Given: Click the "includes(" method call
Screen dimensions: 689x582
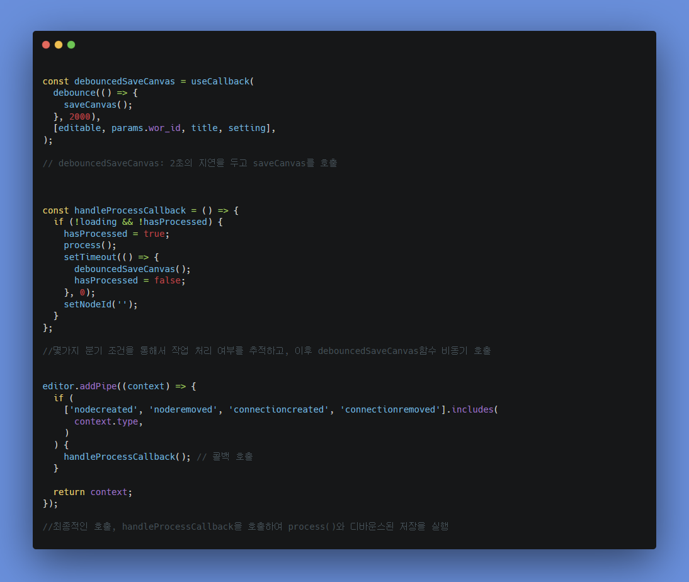Looking at the screenshot, I should coord(475,409).
